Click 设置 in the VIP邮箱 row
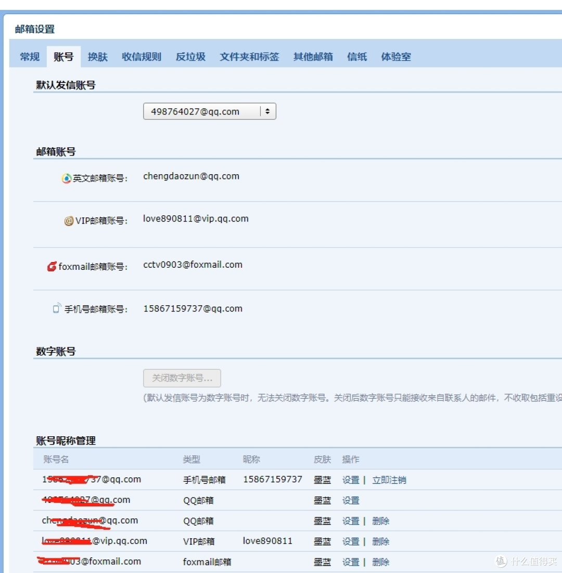The height and width of the screenshot is (573, 562). (351, 541)
